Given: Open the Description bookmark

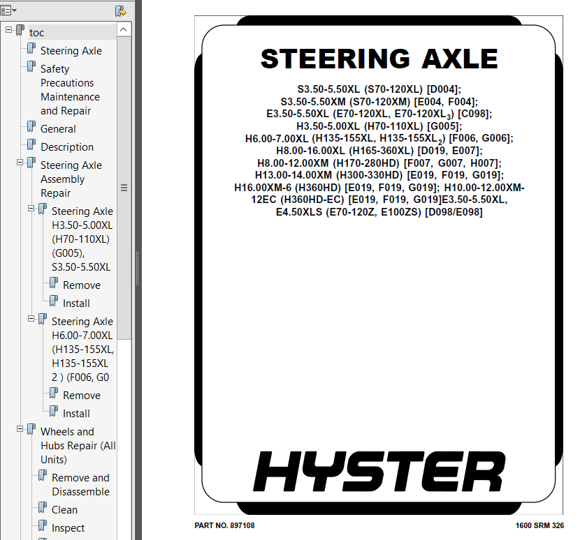Looking at the screenshot, I should coord(67,147).
